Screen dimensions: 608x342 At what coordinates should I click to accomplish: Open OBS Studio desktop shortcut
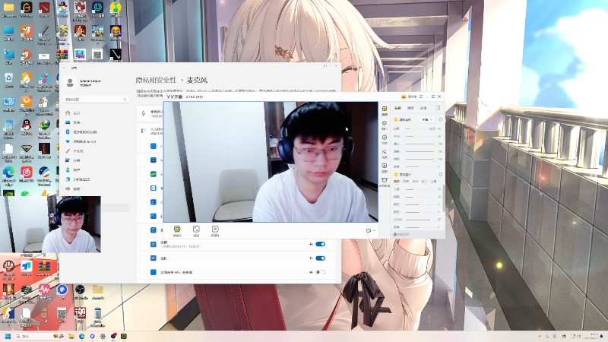coord(80,292)
